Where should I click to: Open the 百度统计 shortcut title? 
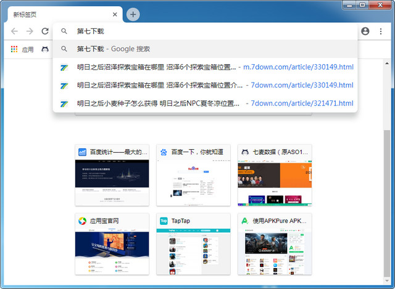coord(118,152)
